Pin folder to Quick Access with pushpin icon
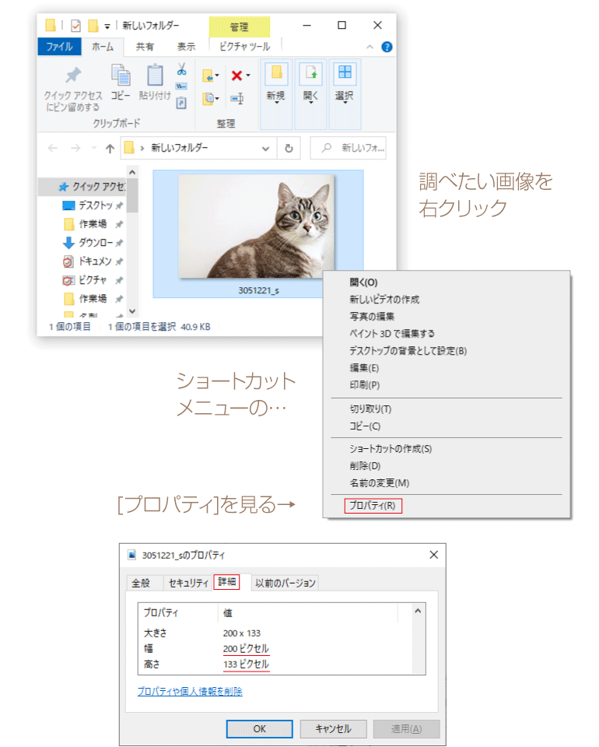Viewport: 599px width, 747px height. point(73,82)
